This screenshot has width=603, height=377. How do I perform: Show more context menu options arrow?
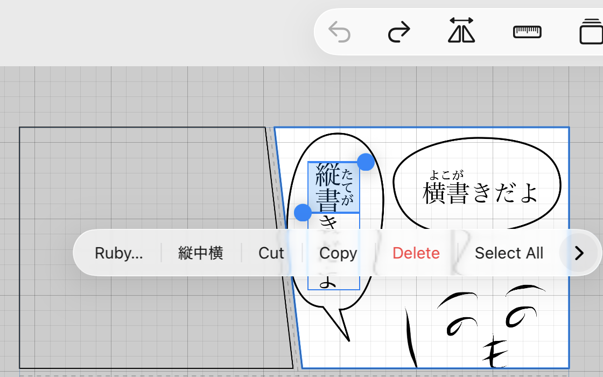tap(579, 253)
